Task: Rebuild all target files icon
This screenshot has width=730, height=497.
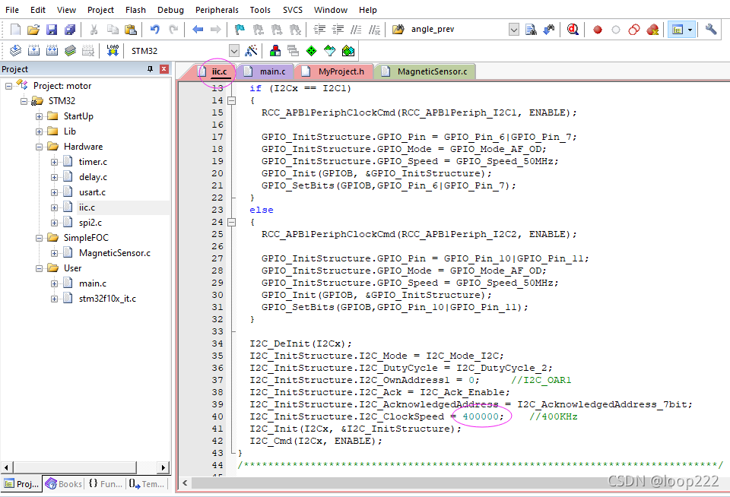Action: pos(52,51)
